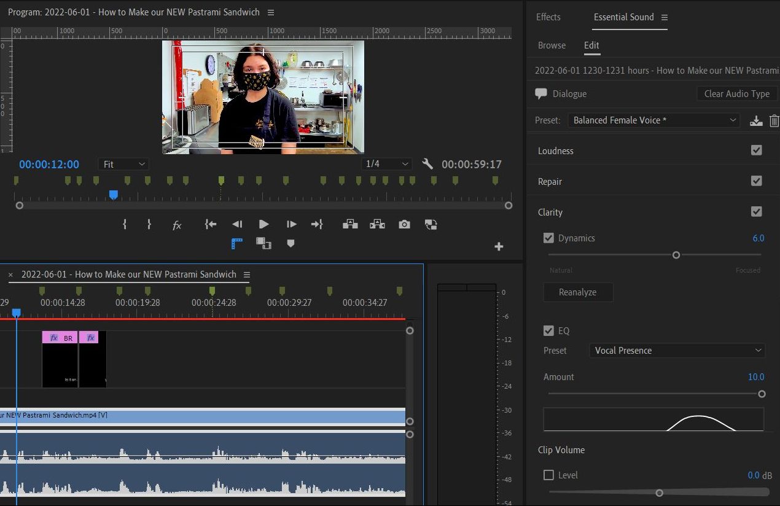This screenshot has width=780, height=506.
Task: Open the Balanced Female Voice preset dropdown
Action: click(653, 120)
